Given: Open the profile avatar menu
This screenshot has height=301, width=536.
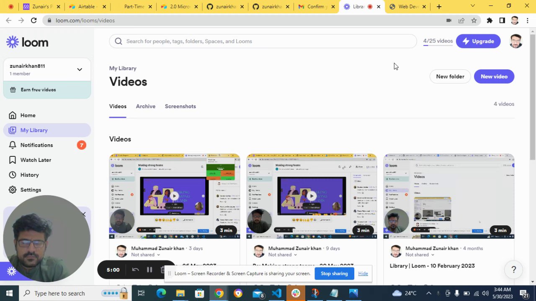Looking at the screenshot, I should pyautogui.click(x=515, y=41).
